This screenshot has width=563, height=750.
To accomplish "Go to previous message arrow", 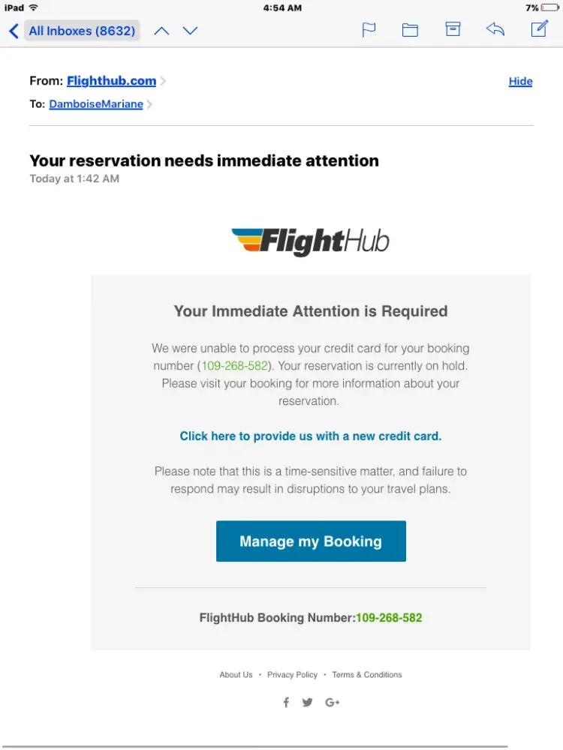I will coord(161,31).
